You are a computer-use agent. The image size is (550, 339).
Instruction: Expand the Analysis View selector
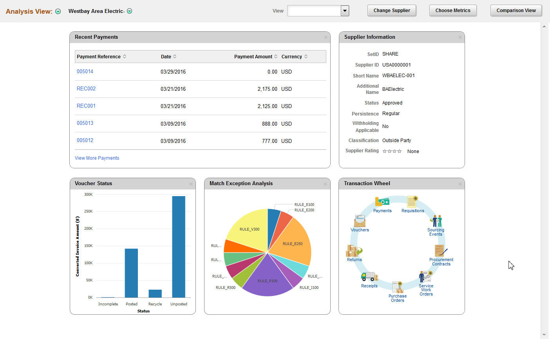point(58,11)
